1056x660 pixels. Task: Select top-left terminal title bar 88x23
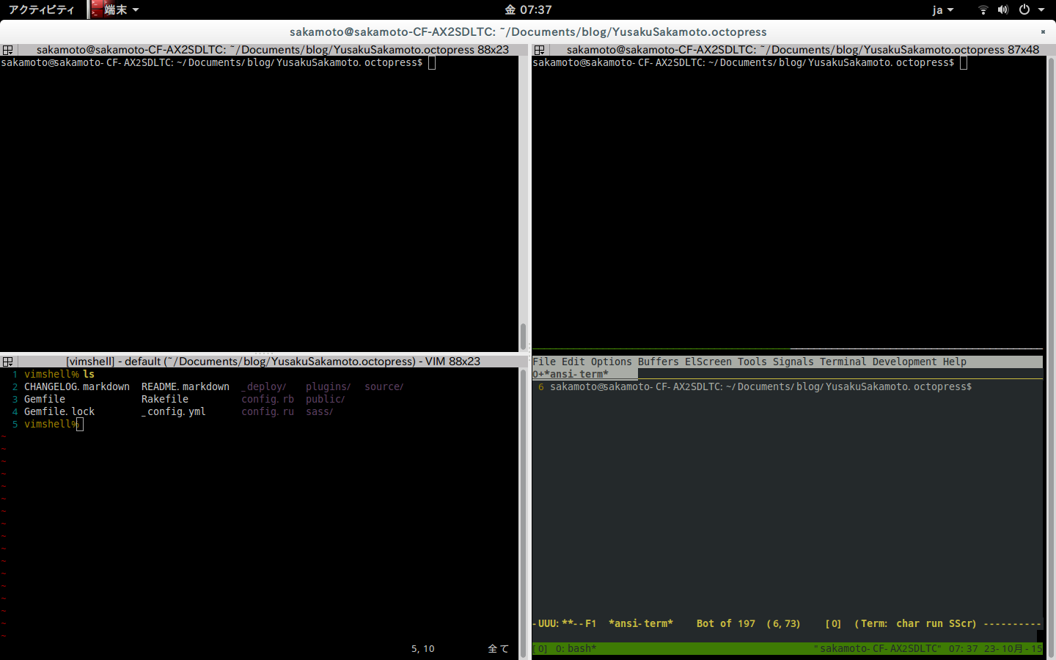(272, 50)
